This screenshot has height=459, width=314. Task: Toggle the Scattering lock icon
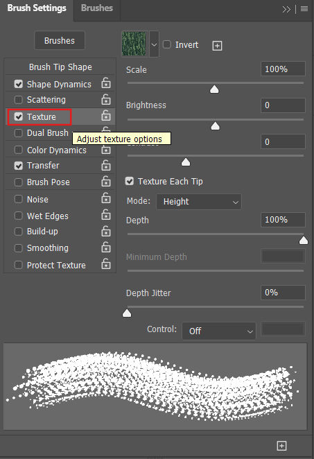click(106, 100)
